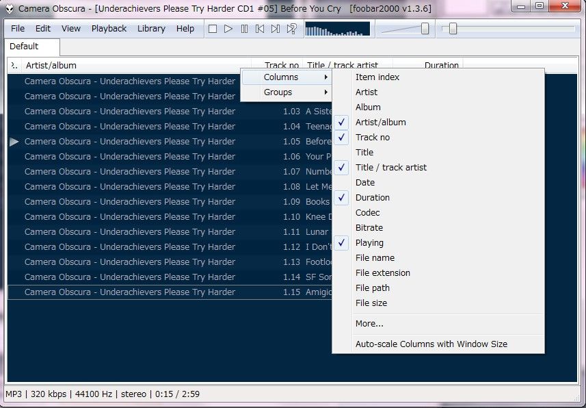Select track 1.12 row

click(170, 247)
